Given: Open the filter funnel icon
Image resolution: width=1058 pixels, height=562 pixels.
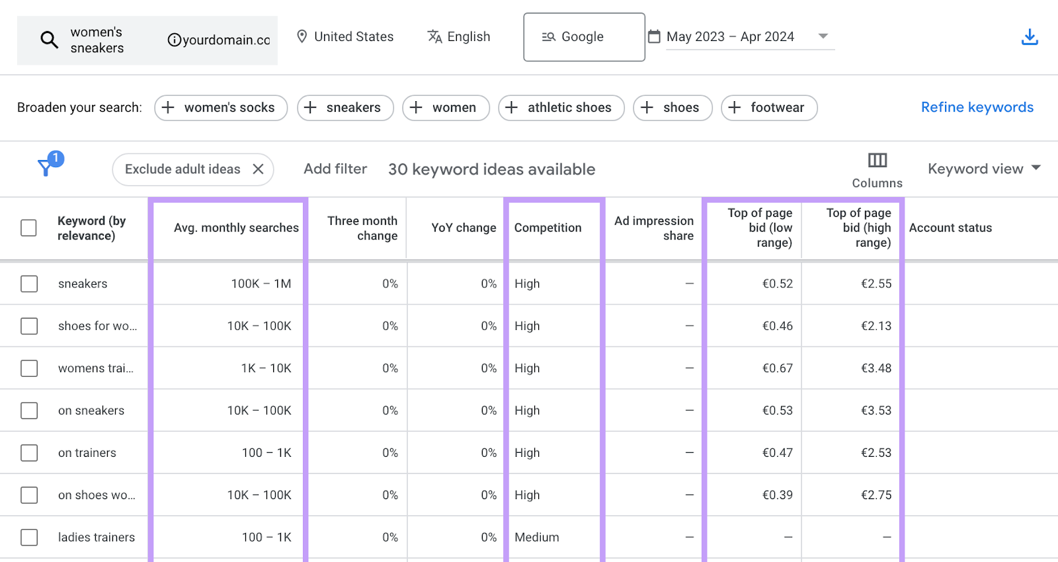Looking at the screenshot, I should coord(46,167).
